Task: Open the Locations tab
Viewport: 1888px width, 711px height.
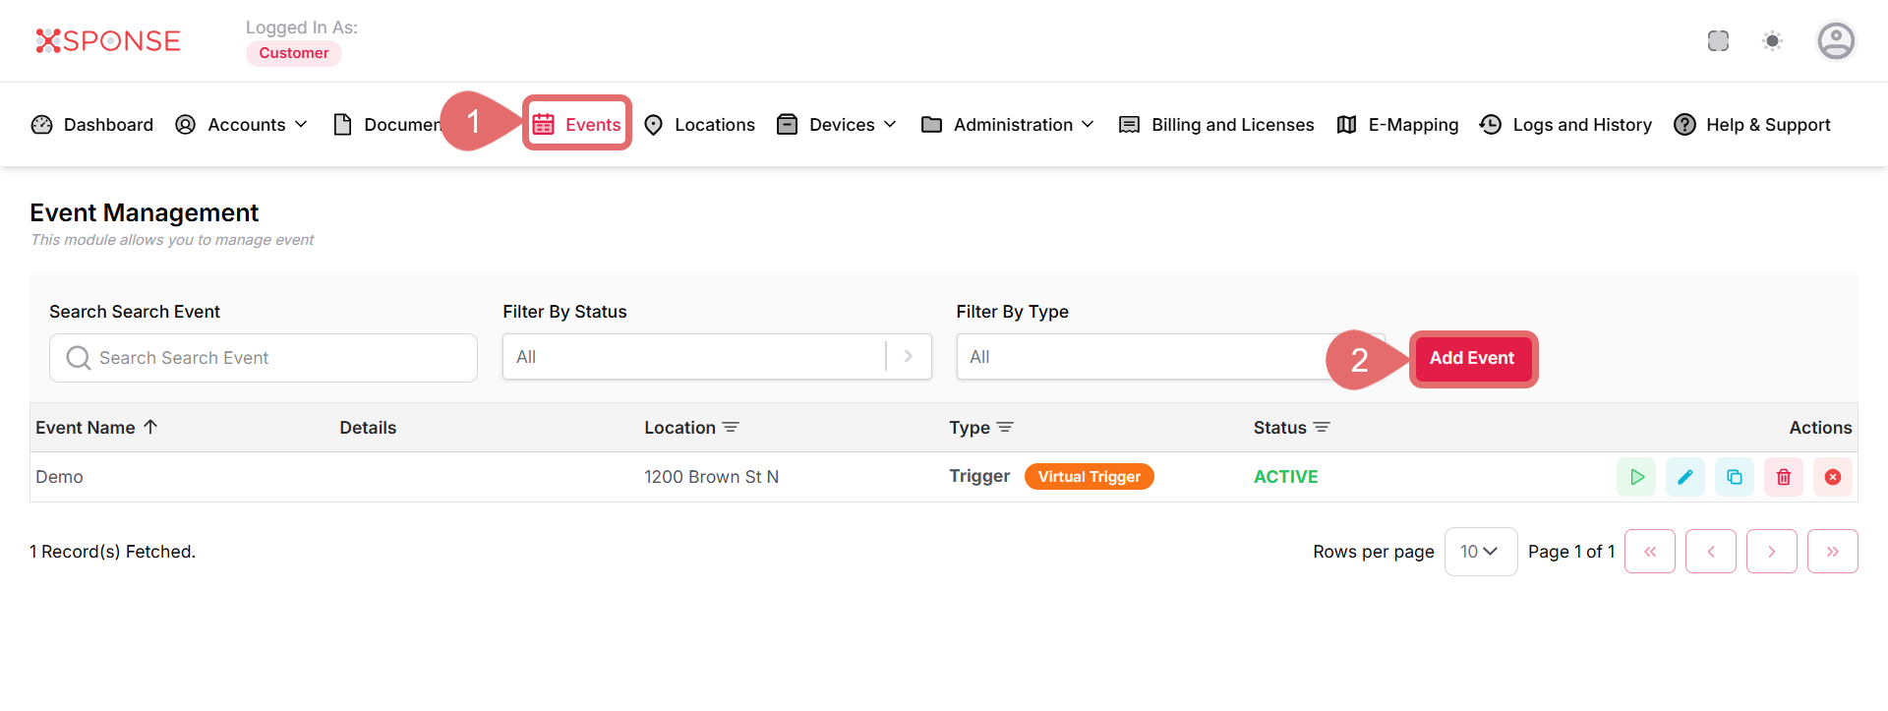Action: pyautogui.click(x=700, y=125)
